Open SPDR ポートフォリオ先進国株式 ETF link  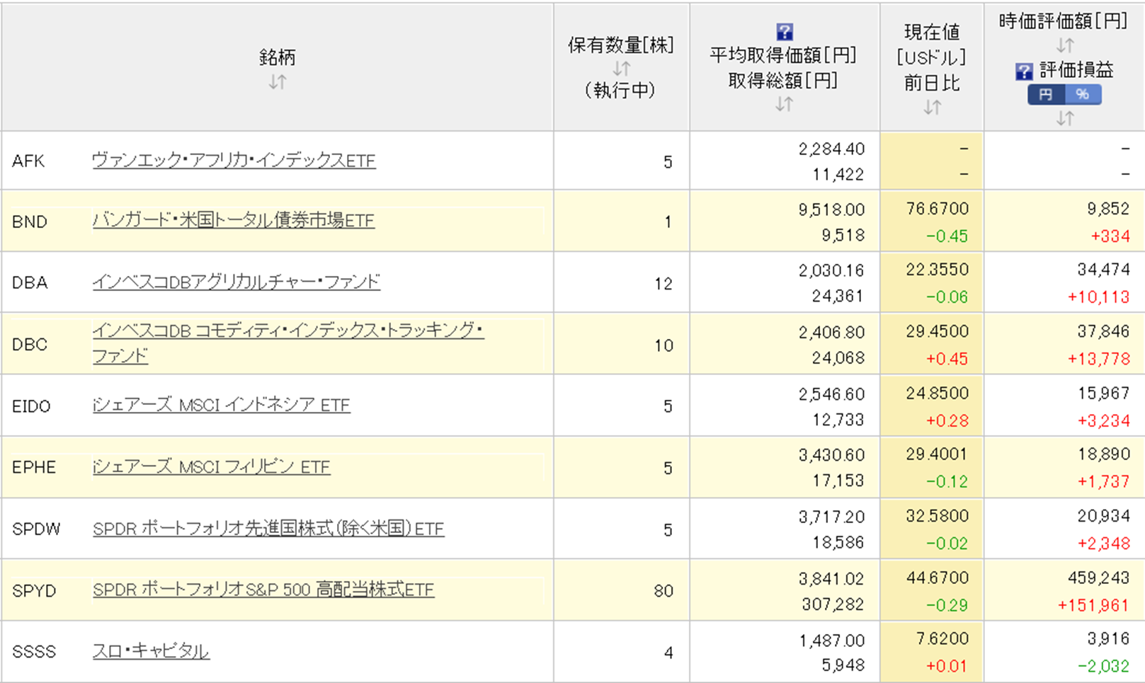click(268, 529)
